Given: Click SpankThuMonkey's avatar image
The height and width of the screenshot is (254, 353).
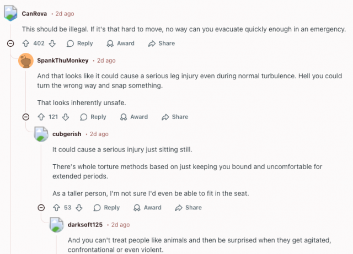Looking at the screenshot, I should (x=26, y=61).
